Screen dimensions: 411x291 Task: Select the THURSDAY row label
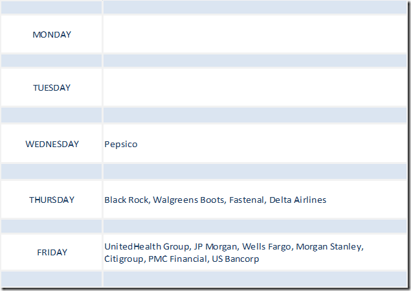coord(52,200)
